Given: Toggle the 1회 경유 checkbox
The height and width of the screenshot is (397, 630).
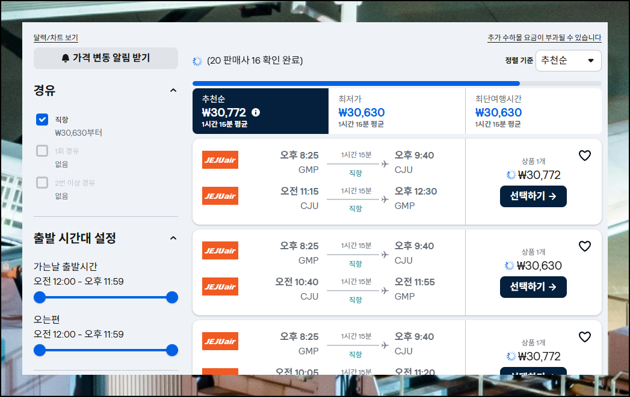Looking at the screenshot, I should pos(42,151).
